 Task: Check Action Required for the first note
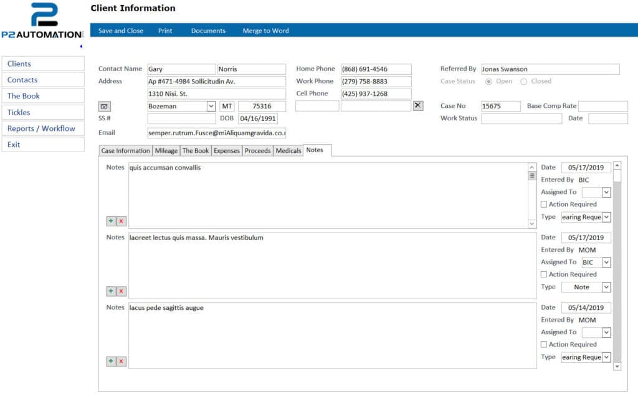tap(543, 204)
